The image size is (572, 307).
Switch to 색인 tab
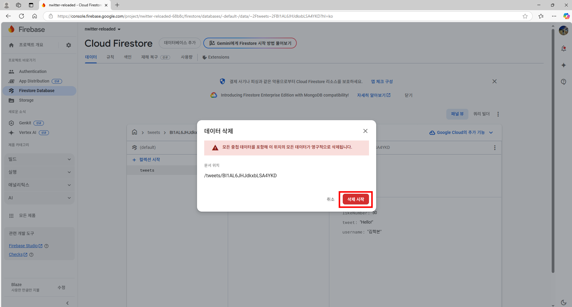tap(128, 57)
